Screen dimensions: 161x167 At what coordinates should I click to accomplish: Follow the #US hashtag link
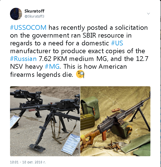click(117, 43)
